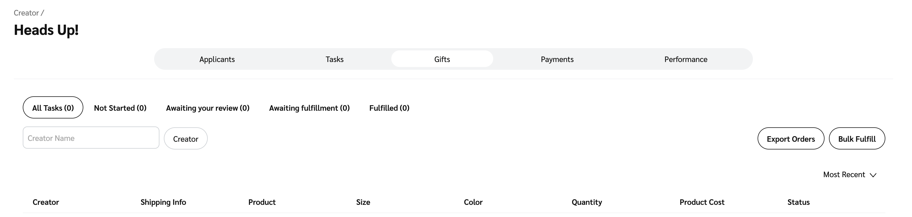Expand the Most Recent sort dropdown

coord(844,175)
